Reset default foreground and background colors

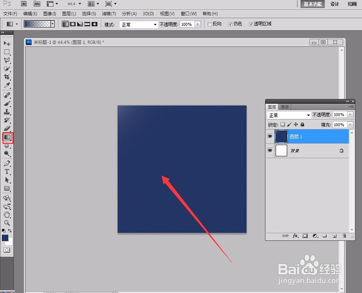coord(4,230)
